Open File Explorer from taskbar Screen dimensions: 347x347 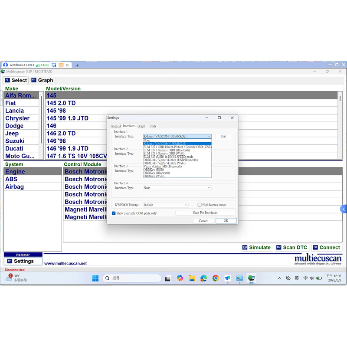point(192,278)
